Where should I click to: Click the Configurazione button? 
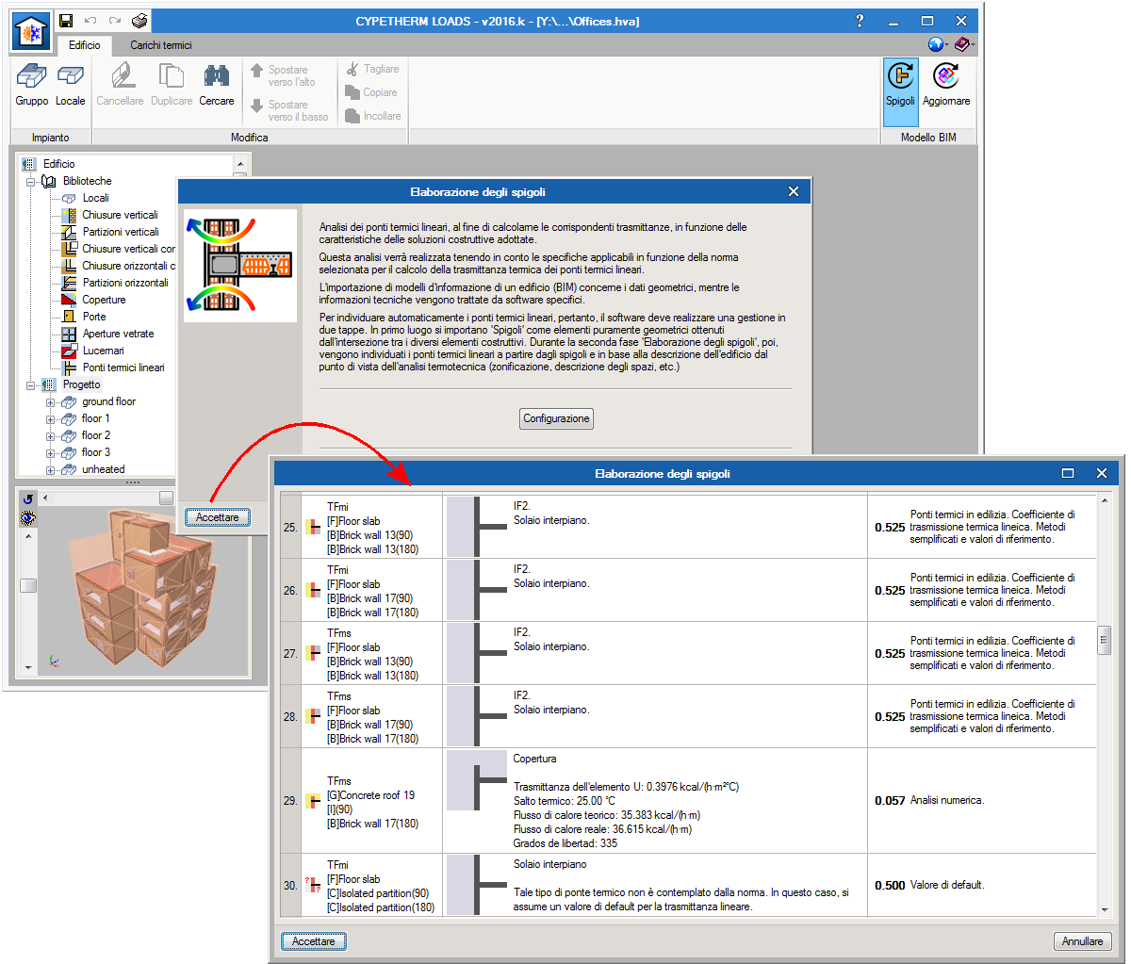click(x=557, y=418)
